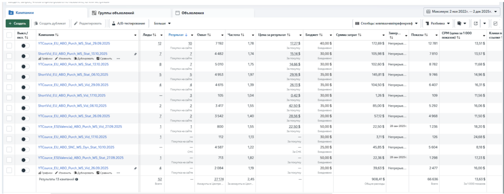Open three-dots menu on ShortVid_EU_ABO_Purch_WS_Stat_13.10,2025 row
Viewport: 504px width, 194px height.
tap(118, 59)
